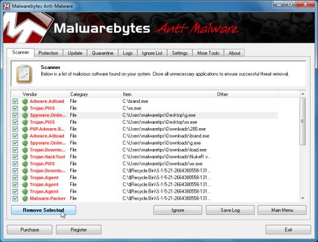Uncheck the Trojan.HackTool row checkbox

15,157
